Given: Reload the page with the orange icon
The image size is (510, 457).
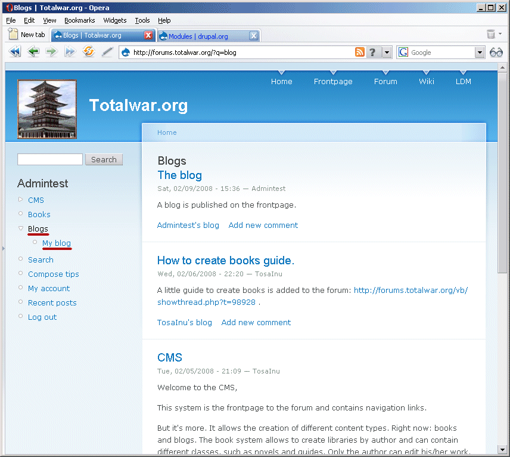Looking at the screenshot, I should tap(88, 51).
